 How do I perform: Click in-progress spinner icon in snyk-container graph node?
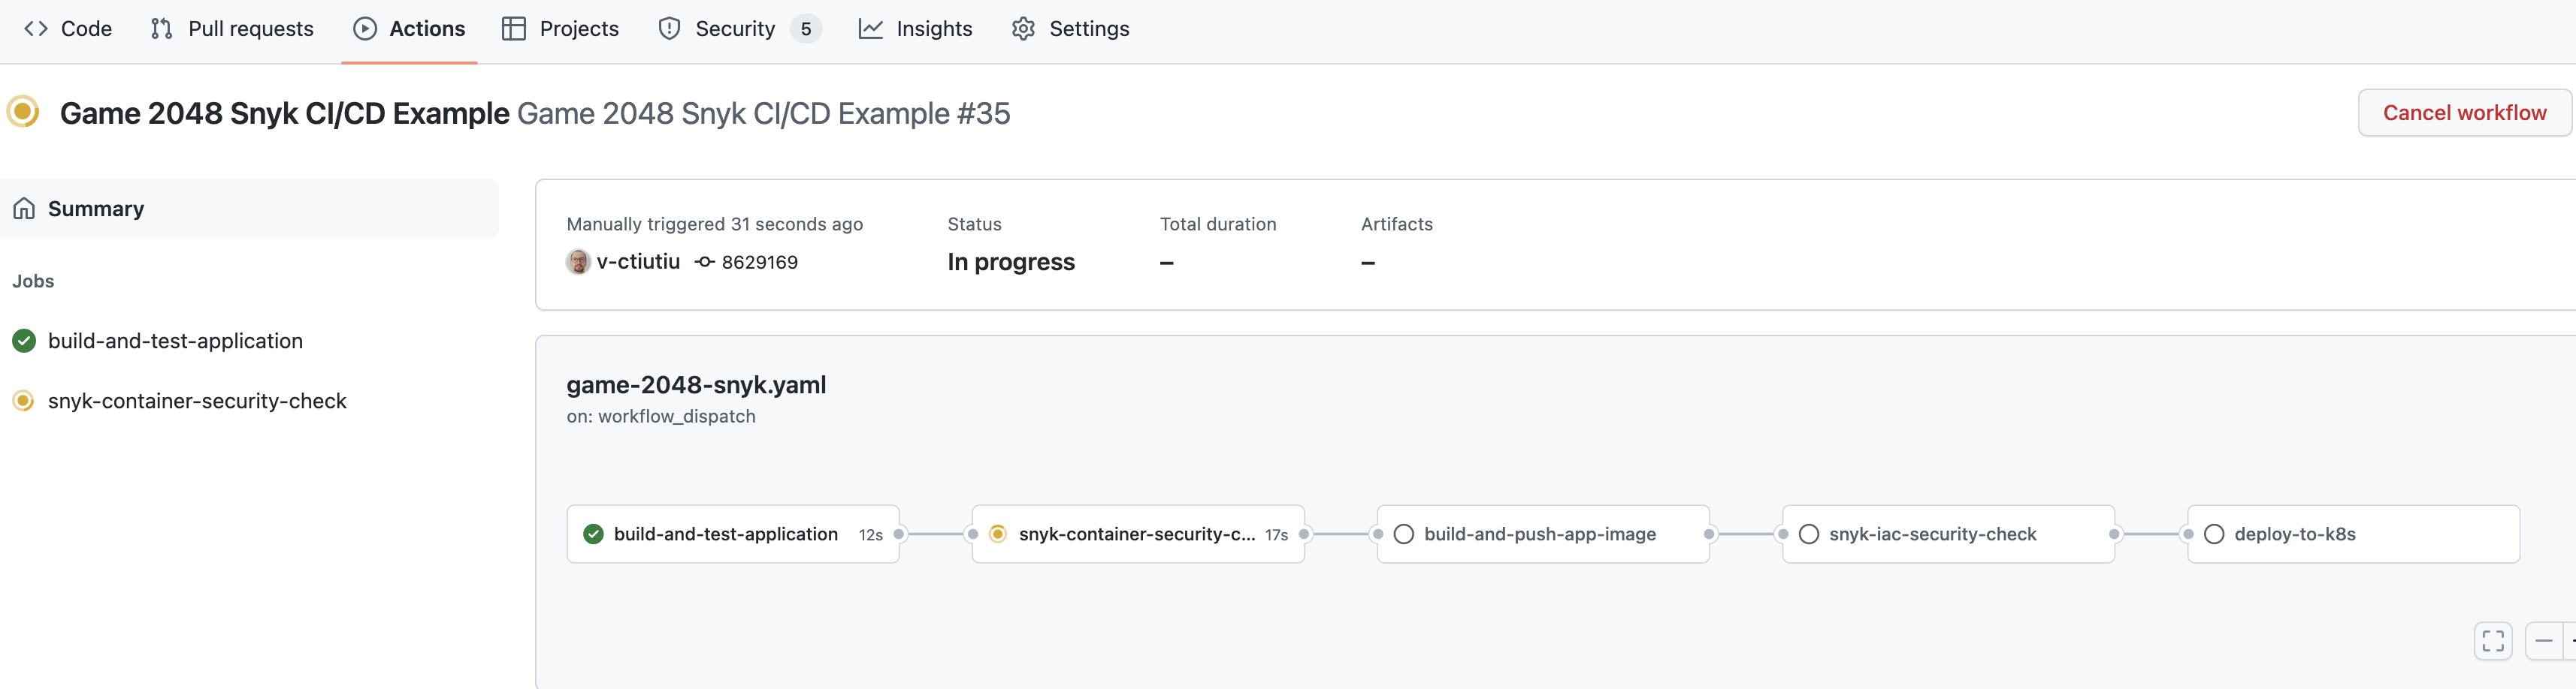[998, 534]
